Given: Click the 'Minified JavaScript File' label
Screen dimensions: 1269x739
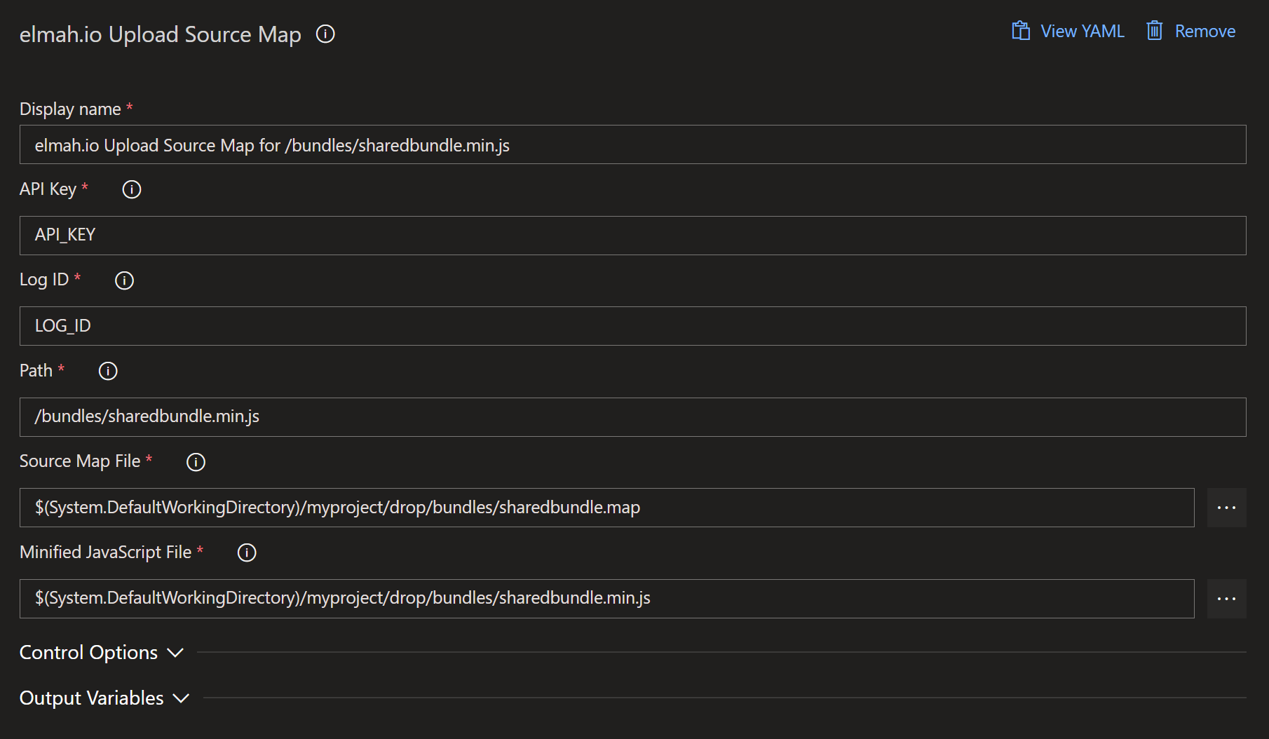Looking at the screenshot, I should pos(105,552).
